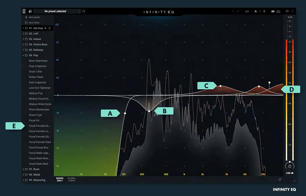Click the redo arrow icon
306x196 pixels.
(x=238, y=11)
